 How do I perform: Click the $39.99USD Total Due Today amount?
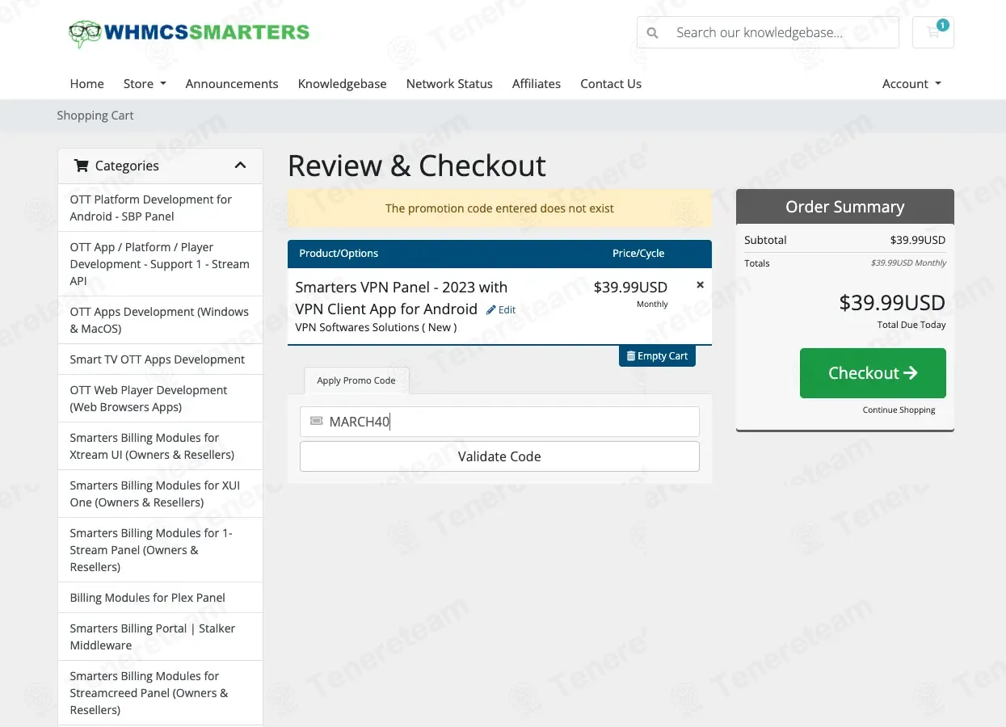[x=892, y=303]
